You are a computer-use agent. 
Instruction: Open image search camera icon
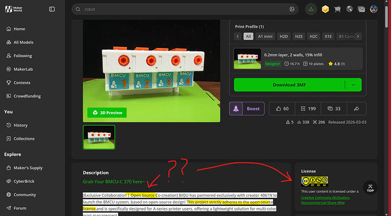click(292, 9)
